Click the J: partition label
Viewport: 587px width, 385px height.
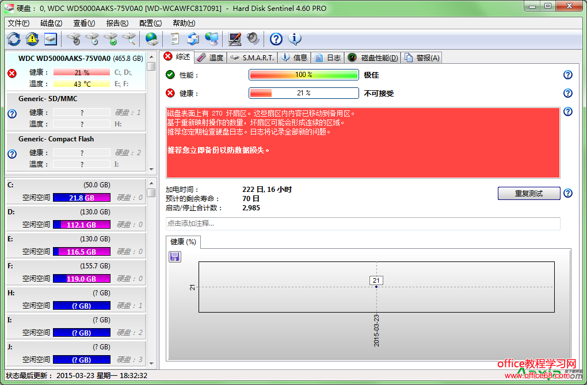10,347
